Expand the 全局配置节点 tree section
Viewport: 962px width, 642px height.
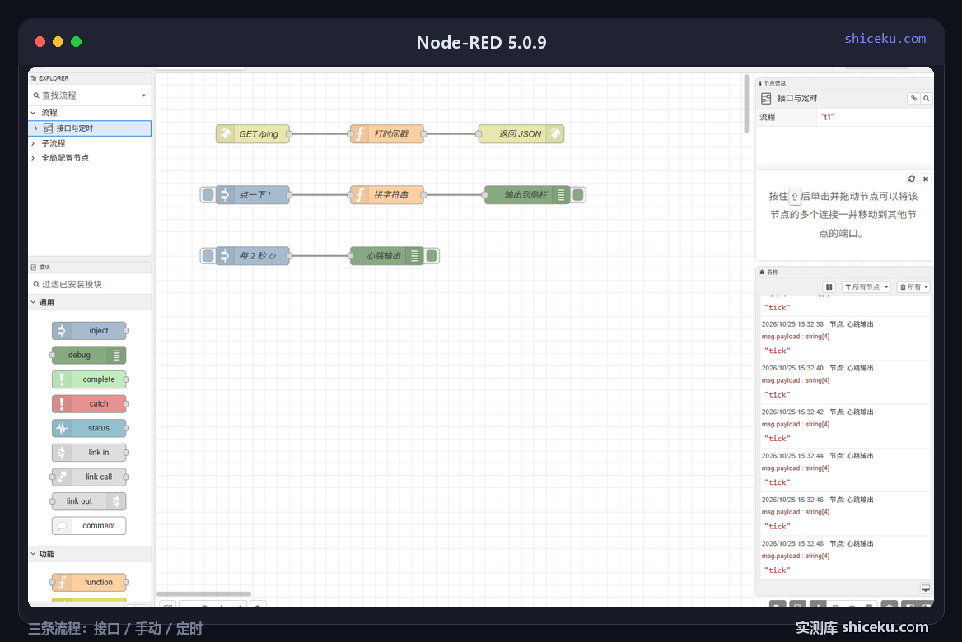tap(33, 157)
